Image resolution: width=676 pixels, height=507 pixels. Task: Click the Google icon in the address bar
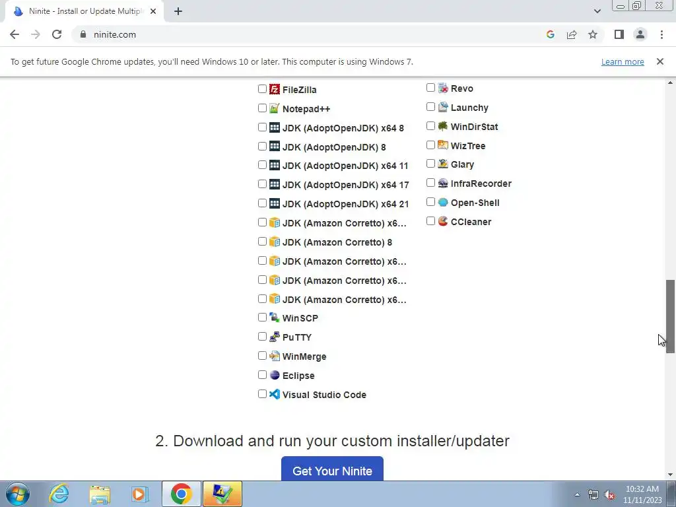pos(550,34)
